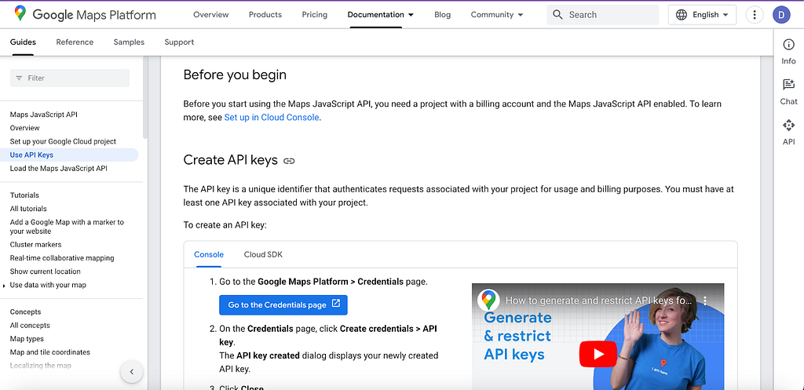Image resolution: width=804 pixels, height=390 pixels.
Task: Copy link icon beside Create API keys
Action: pos(289,161)
